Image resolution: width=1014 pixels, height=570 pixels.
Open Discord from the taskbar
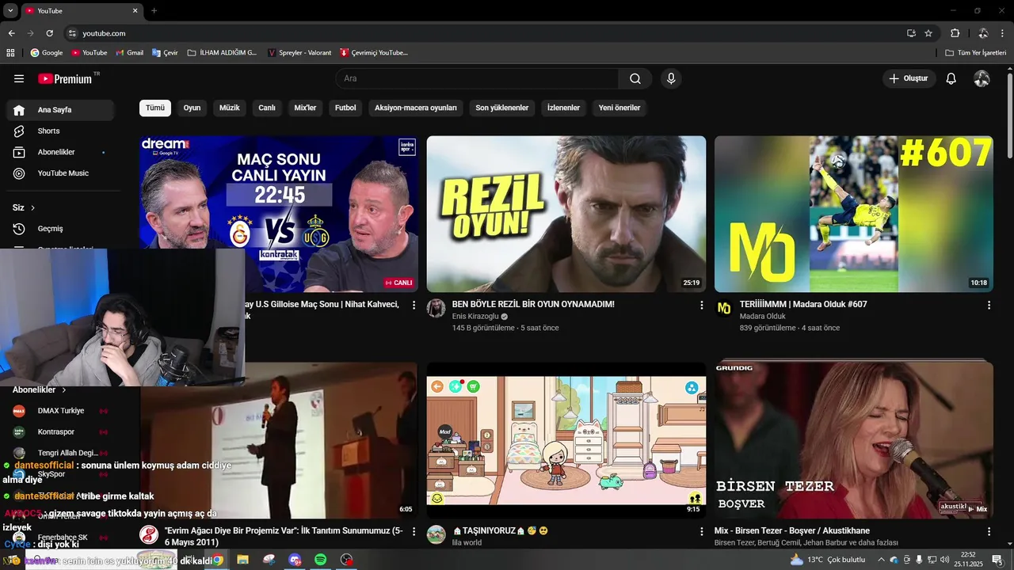tap(295, 560)
